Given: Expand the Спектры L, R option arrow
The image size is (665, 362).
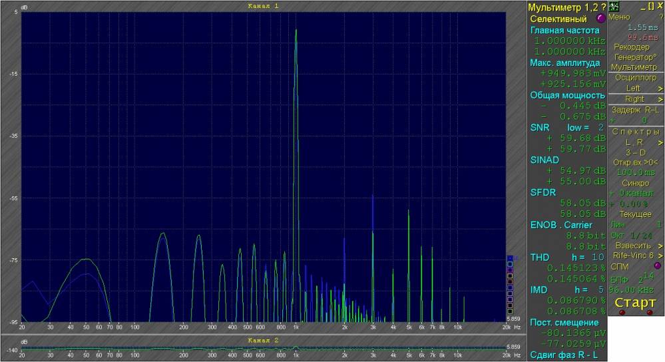Looking at the screenshot, I should pyautogui.click(x=660, y=142).
